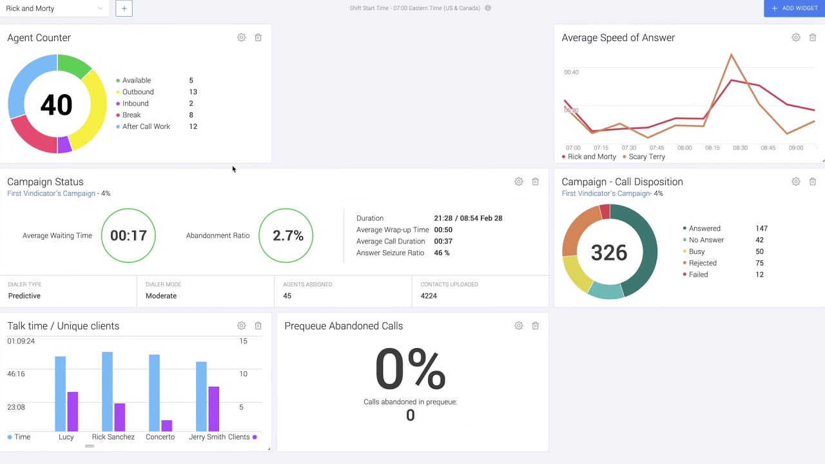Click the 2.7% Abandonment Ratio gauge

(286, 235)
